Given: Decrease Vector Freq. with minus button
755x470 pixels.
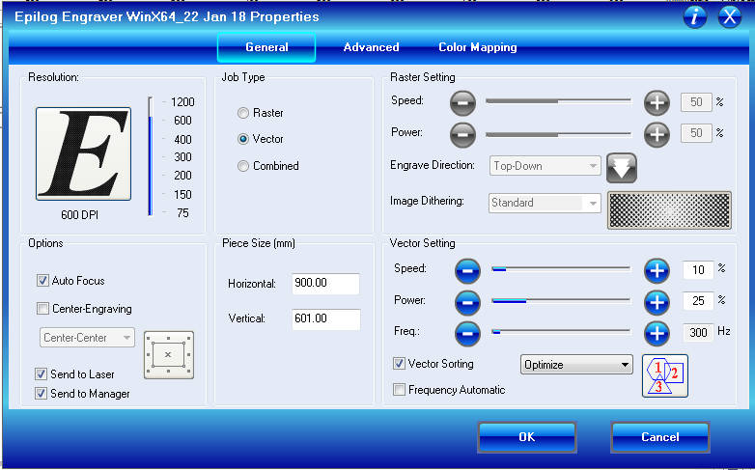Looking at the screenshot, I should [x=467, y=333].
